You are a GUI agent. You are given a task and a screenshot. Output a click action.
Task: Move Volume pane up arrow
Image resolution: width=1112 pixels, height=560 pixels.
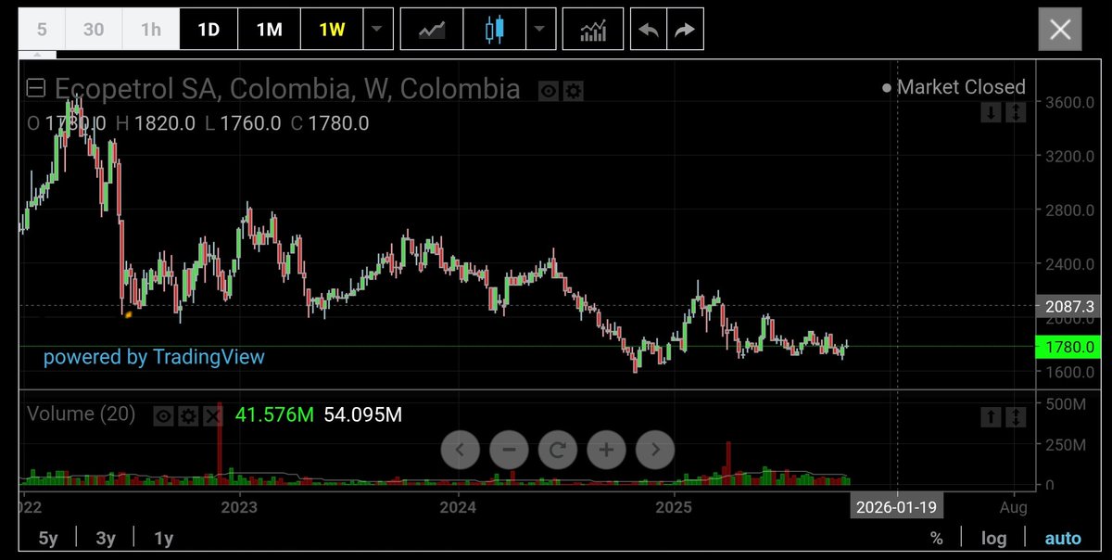click(992, 417)
